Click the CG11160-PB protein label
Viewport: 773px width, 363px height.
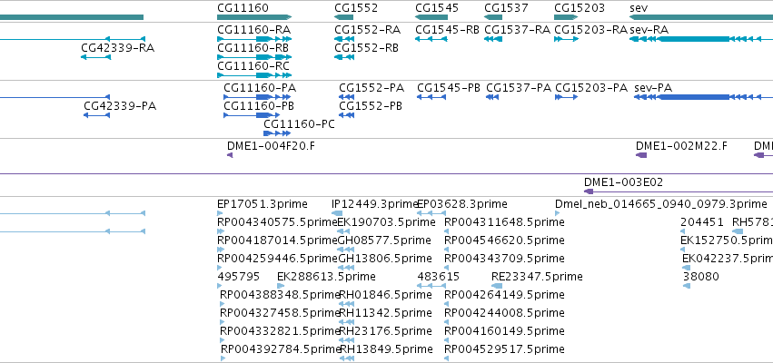click(x=259, y=106)
